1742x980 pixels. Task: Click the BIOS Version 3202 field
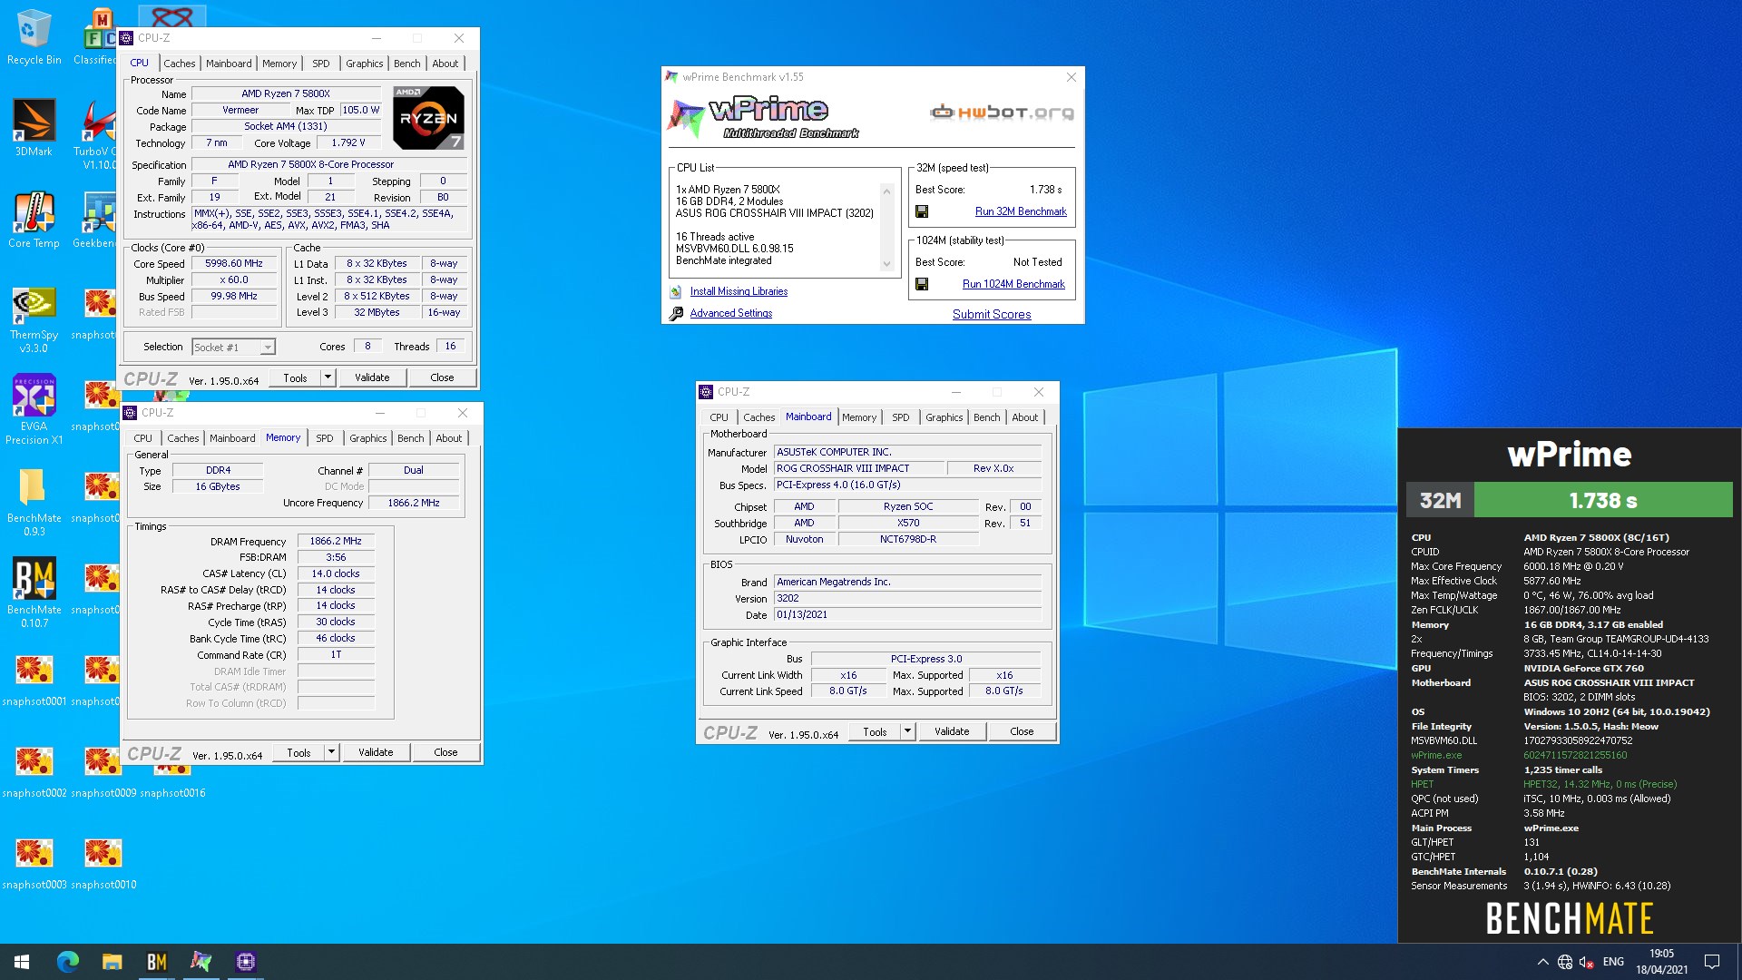[907, 598]
